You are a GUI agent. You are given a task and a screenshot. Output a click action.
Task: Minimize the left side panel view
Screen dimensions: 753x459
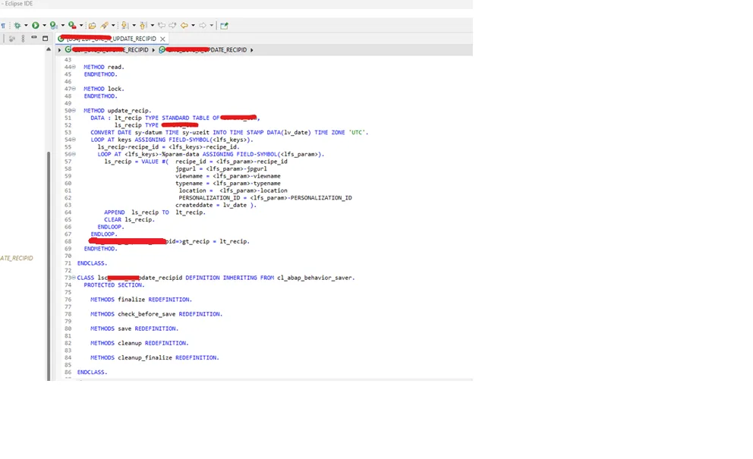pyautogui.click(x=34, y=38)
